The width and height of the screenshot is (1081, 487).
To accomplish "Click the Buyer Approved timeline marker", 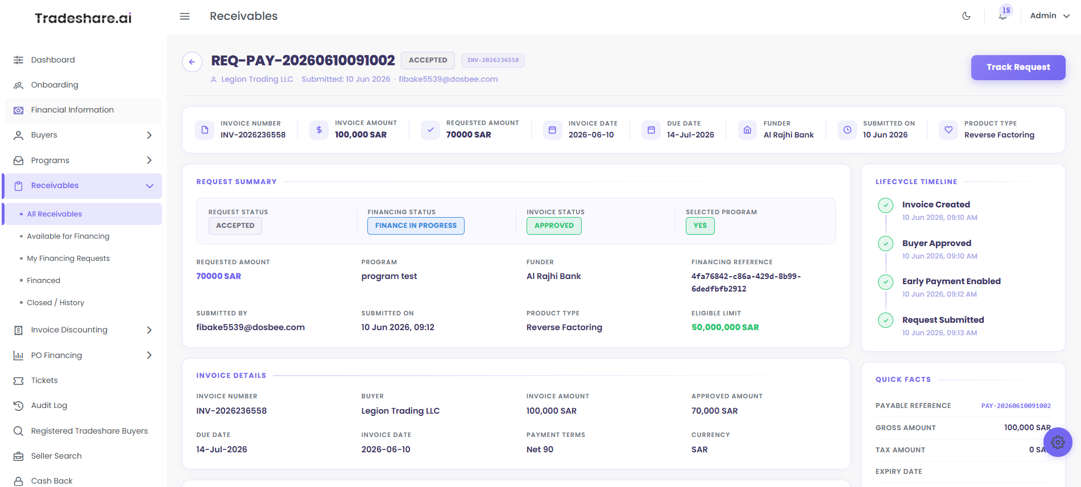I will coord(885,244).
